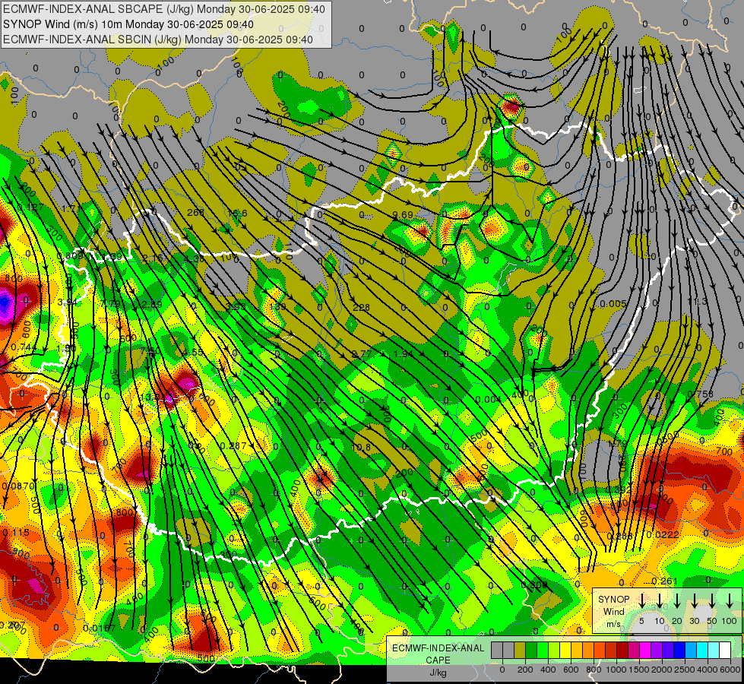This screenshot has height=684, width=744.
Task: Click the 2.77 value on the map
Action: (x=362, y=353)
